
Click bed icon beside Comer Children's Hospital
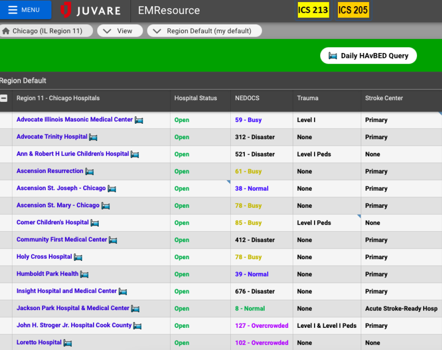click(x=94, y=223)
